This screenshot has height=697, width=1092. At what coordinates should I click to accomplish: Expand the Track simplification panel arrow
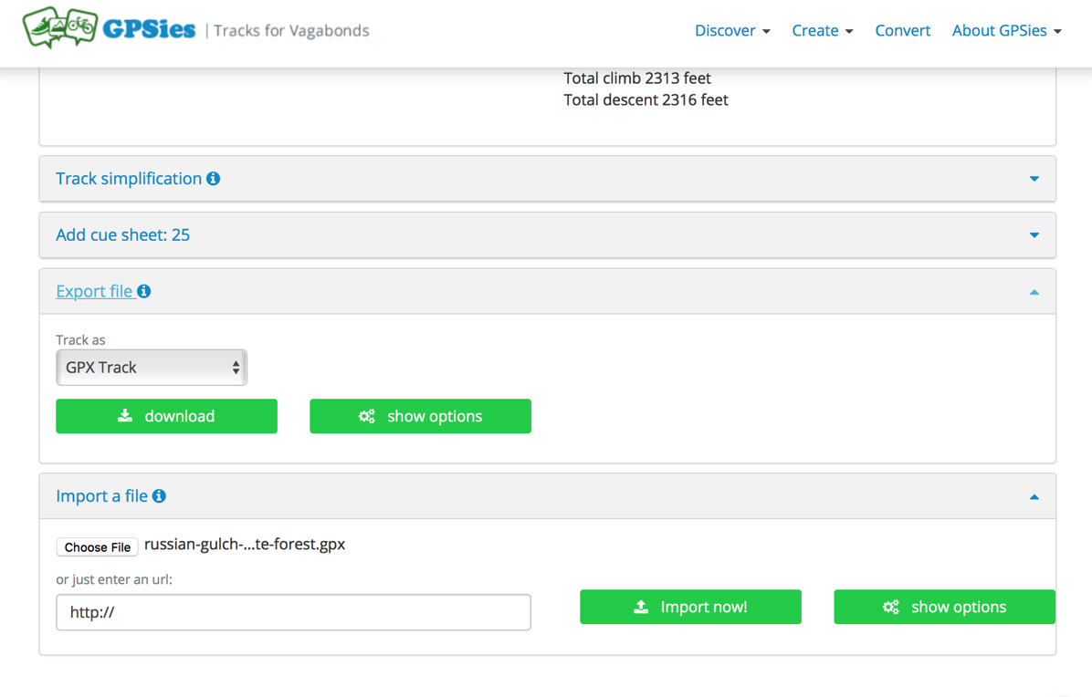[x=1034, y=179]
